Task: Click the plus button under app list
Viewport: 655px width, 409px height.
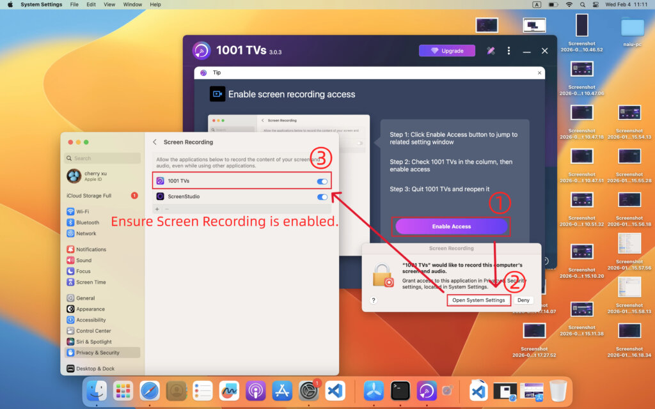Action: [157, 209]
